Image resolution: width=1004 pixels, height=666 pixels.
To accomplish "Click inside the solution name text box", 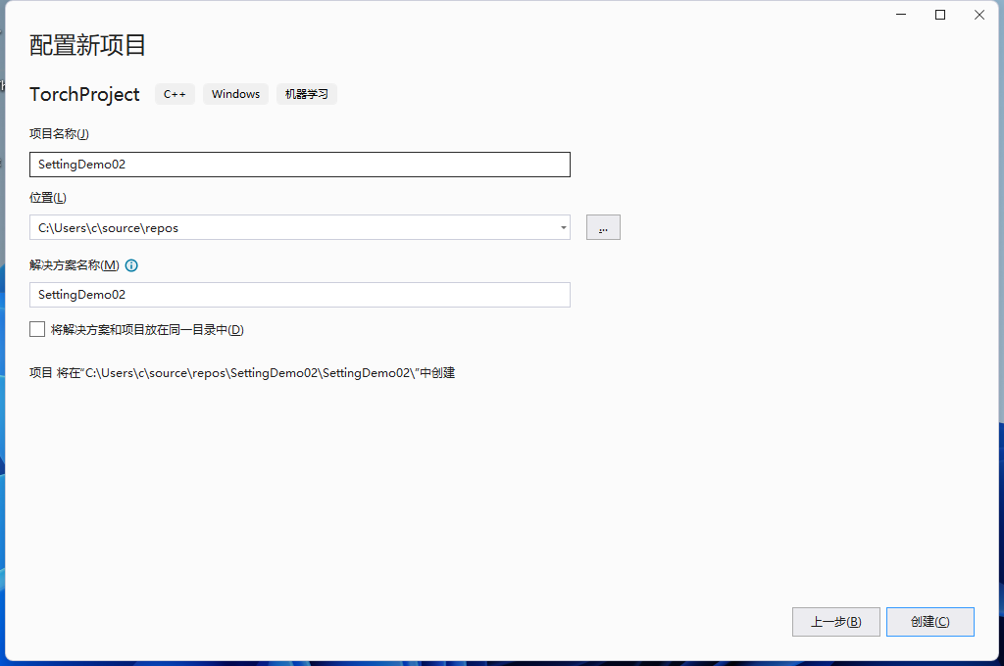I will point(299,294).
